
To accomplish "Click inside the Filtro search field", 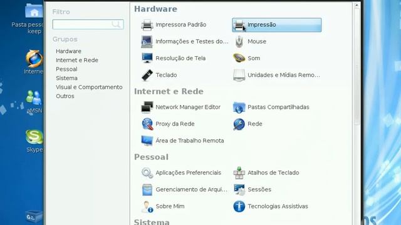I will click(x=88, y=24).
